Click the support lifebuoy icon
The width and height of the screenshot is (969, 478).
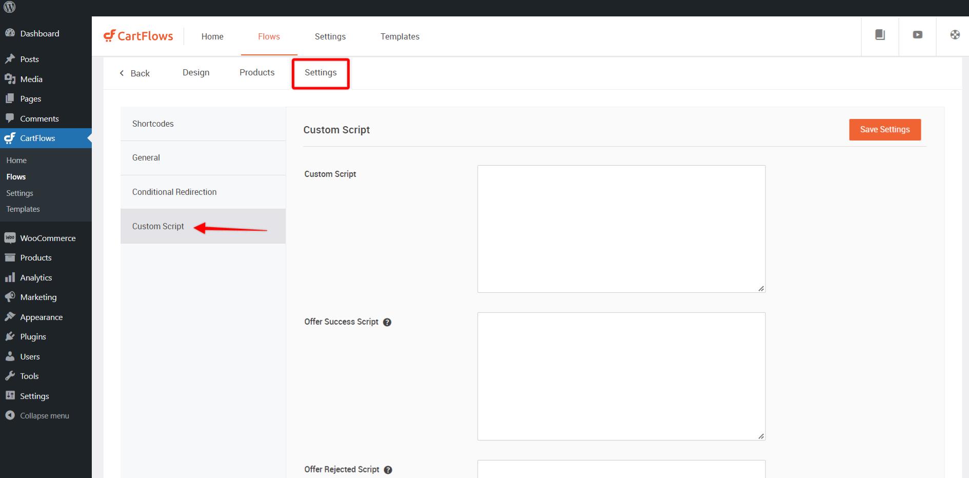[955, 35]
